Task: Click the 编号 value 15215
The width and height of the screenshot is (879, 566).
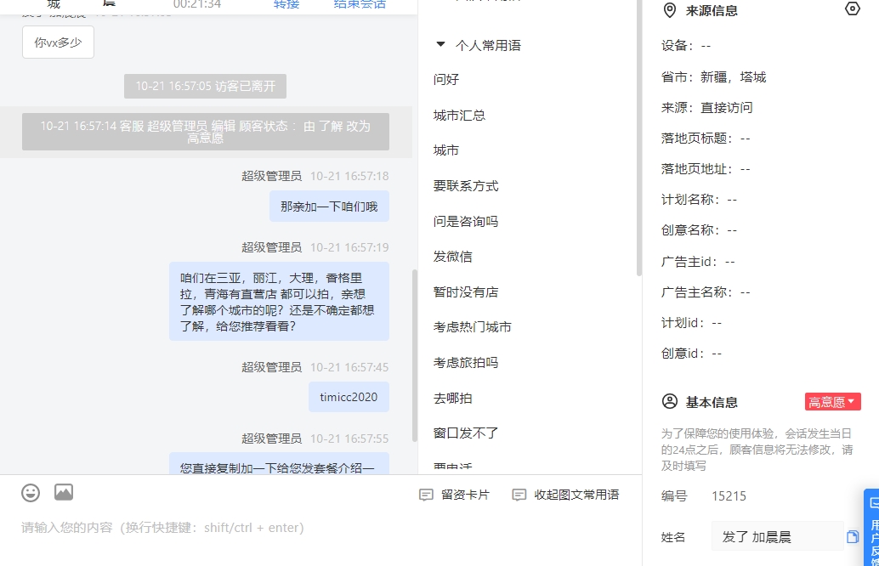Action: (x=729, y=496)
